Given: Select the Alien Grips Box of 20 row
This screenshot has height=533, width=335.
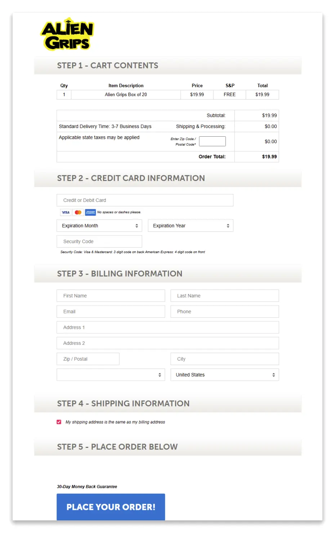Looking at the screenshot, I should tap(126, 94).
